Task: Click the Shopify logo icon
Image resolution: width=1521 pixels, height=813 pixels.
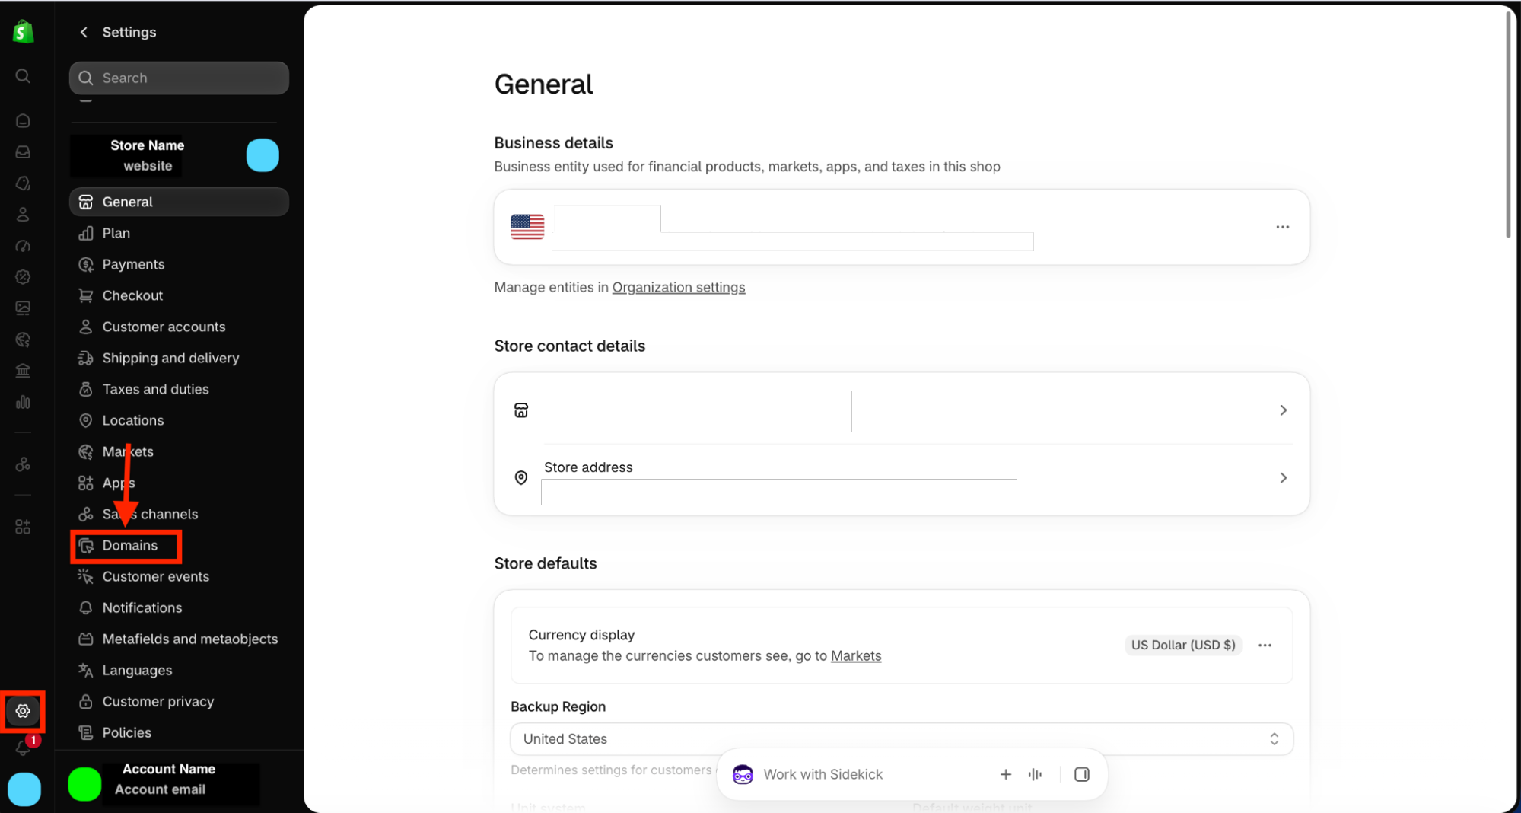Action: [x=23, y=31]
